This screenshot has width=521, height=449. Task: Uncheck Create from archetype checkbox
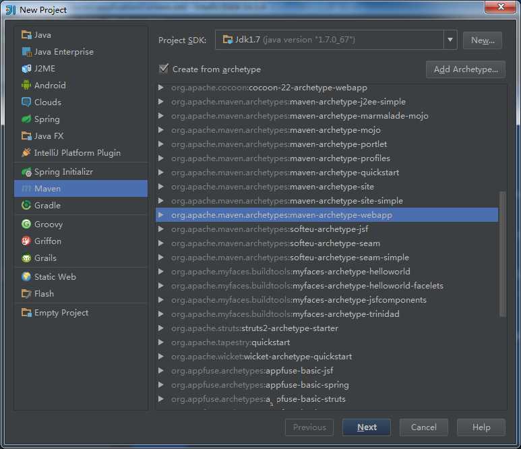(x=164, y=69)
